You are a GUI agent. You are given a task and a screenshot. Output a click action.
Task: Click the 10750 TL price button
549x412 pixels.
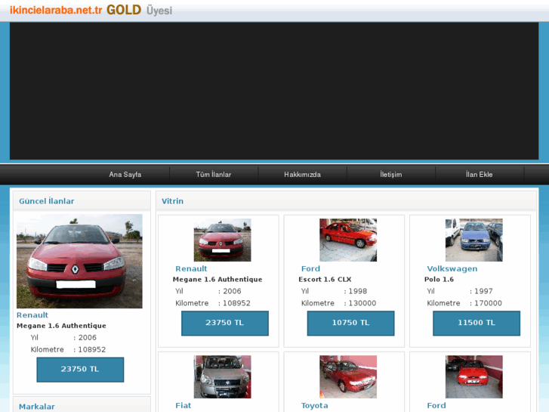point(350,323)
